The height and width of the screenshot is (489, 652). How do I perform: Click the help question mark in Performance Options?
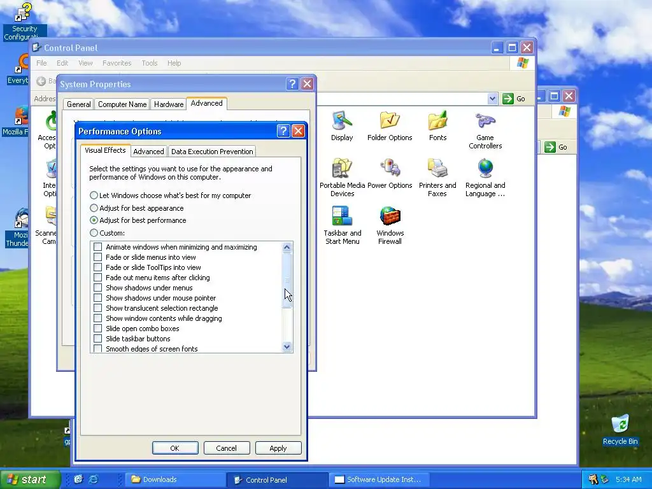[x=283, y=131]
